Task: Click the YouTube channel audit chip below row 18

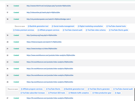Action: tap(72, 30)
